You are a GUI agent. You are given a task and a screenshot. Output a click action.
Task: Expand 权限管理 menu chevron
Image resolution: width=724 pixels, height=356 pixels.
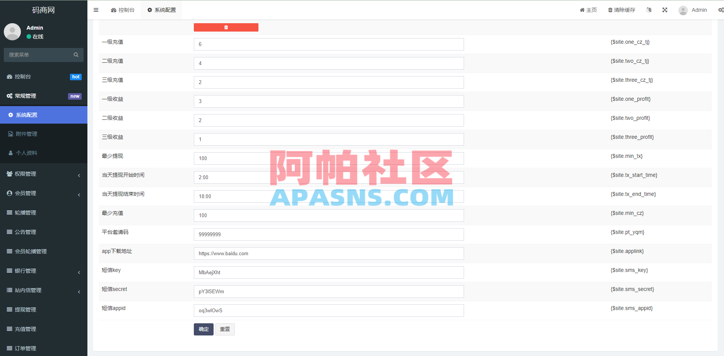point(79,175)
